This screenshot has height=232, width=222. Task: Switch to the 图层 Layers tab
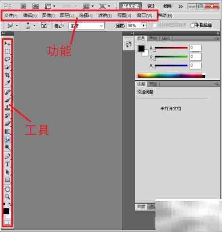coord(141,207)
